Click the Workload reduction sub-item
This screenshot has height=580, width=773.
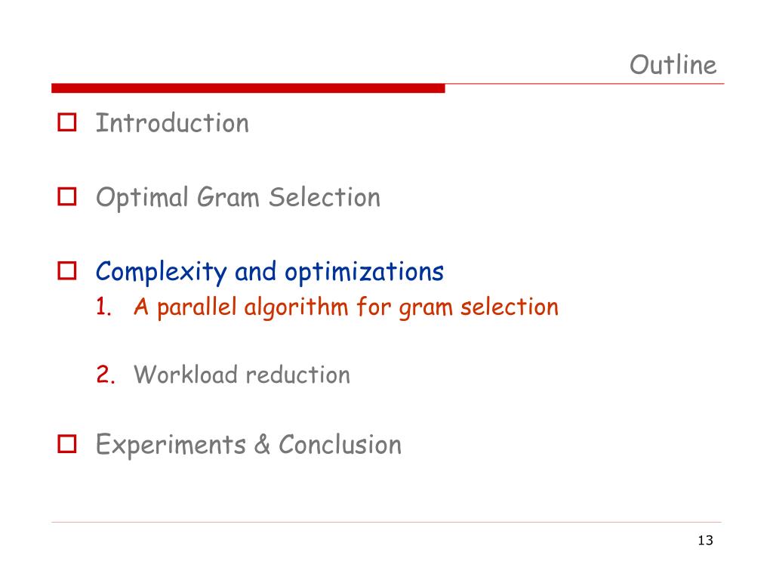(x=242, y=375)
